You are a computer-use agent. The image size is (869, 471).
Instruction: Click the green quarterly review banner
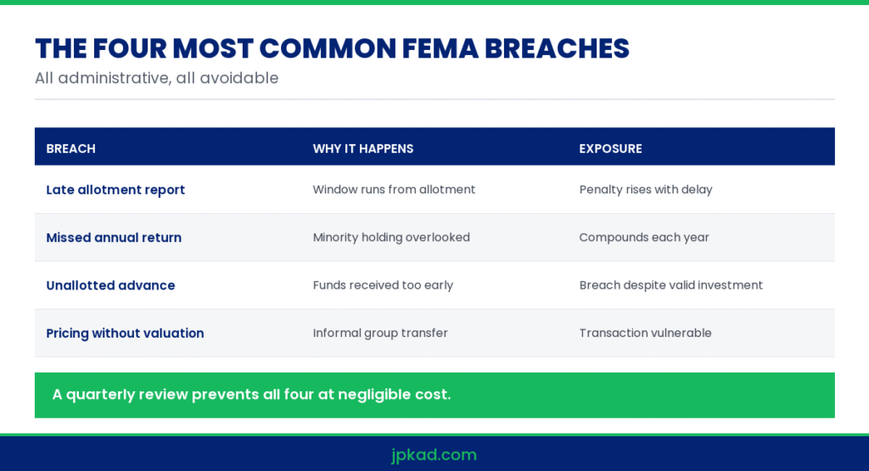(x=434, y=395)
